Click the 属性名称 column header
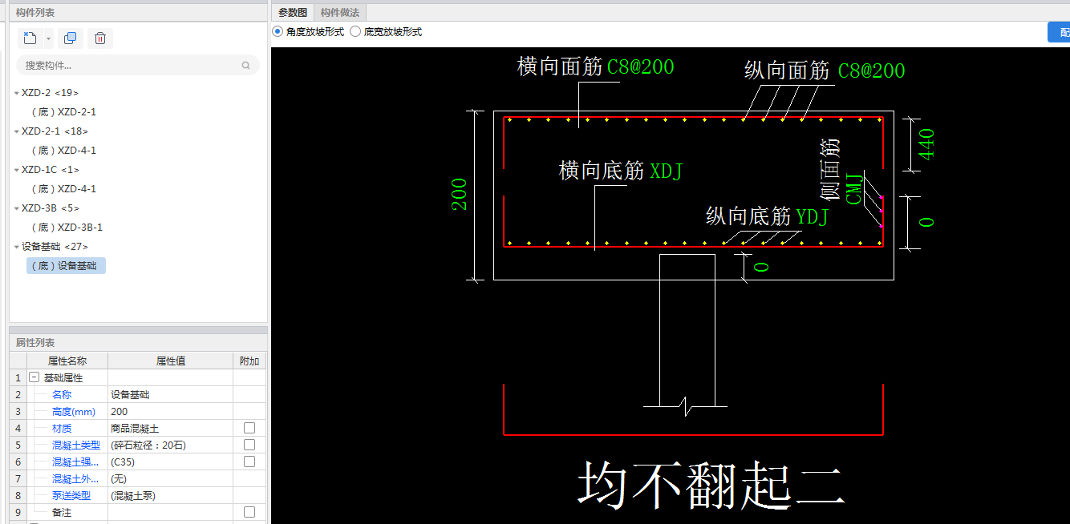Screen dimensions: 1070x524 click(x=67, y=361)
